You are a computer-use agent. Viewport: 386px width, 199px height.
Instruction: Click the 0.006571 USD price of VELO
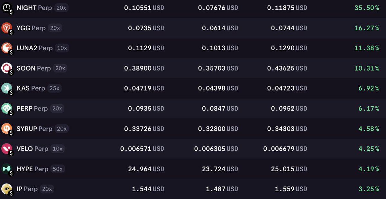click(x=143, y=148)
